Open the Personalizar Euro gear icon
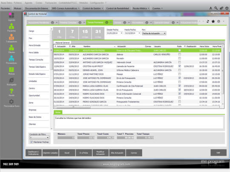This screenshot has height=172, width=230. (11, 102)
